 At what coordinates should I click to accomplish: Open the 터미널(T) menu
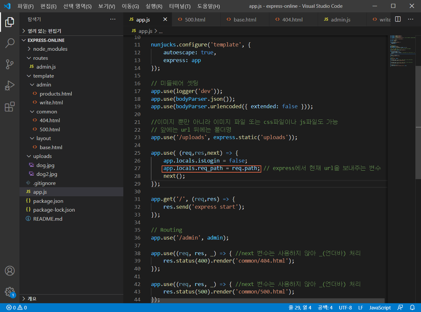180,6
